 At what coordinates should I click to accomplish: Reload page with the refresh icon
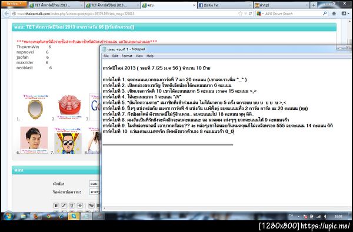pyautogui.click(x=250, y=14)
